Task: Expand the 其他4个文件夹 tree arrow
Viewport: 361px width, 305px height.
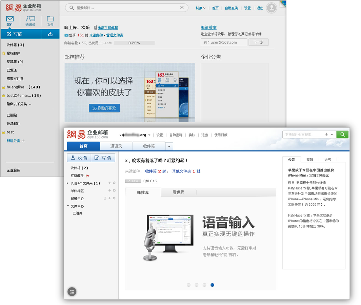Action: [x=67, y=183]
